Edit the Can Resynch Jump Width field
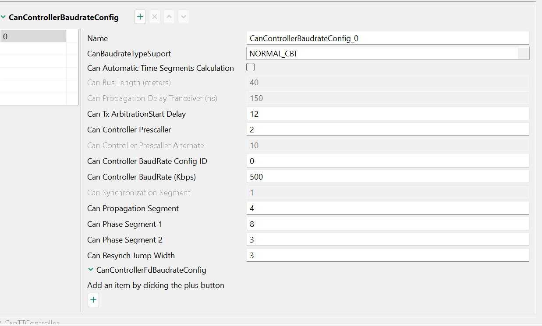This screenshot has height=326, width=542. click(x=387, y=255)
